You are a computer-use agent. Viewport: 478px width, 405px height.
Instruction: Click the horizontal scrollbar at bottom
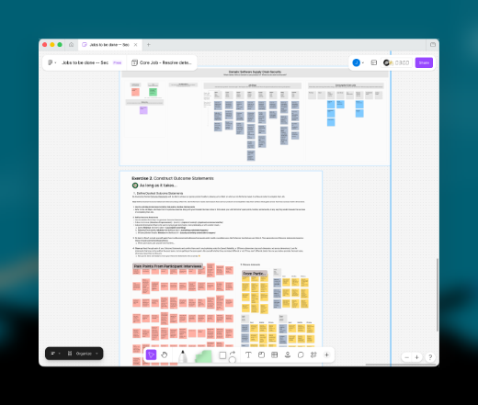pos(401,365)
